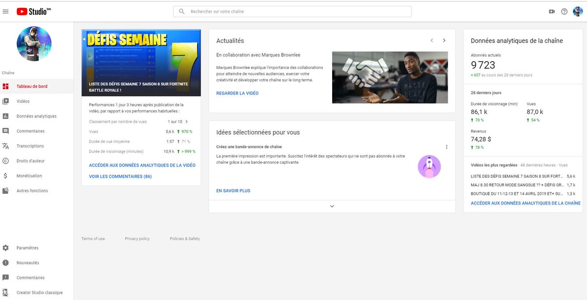The height and width of the screenshot is (300, 587).
Task: Select MAJ 8.30 RETOUR MODE SANGSUE video row
Action: coord(523,185)
